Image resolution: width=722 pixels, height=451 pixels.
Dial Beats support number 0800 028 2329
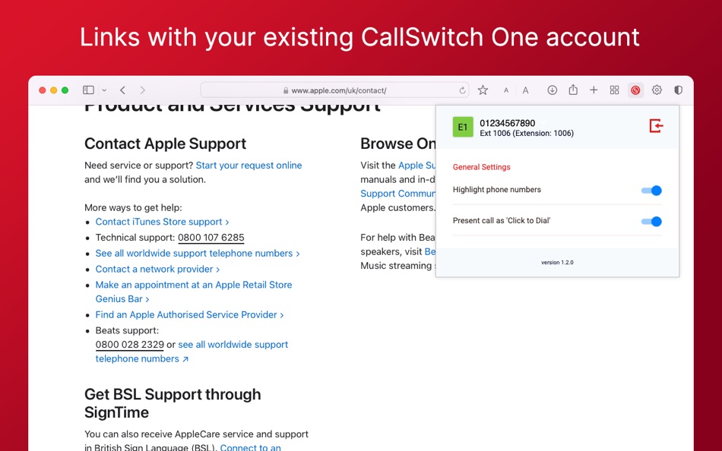point(129,345)
